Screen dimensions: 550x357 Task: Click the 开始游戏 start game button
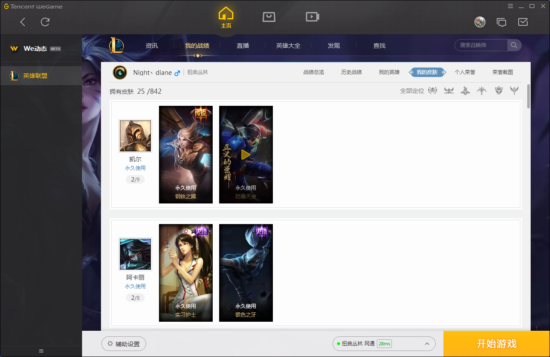point(497,344)
